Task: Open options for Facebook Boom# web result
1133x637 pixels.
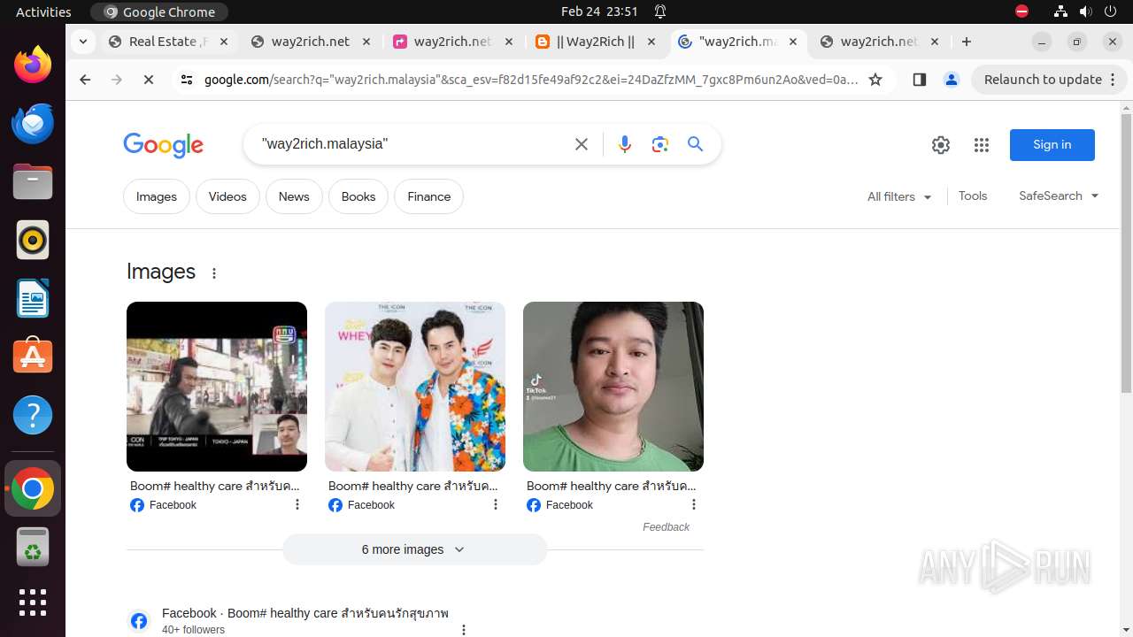Action: click(464, 630)
